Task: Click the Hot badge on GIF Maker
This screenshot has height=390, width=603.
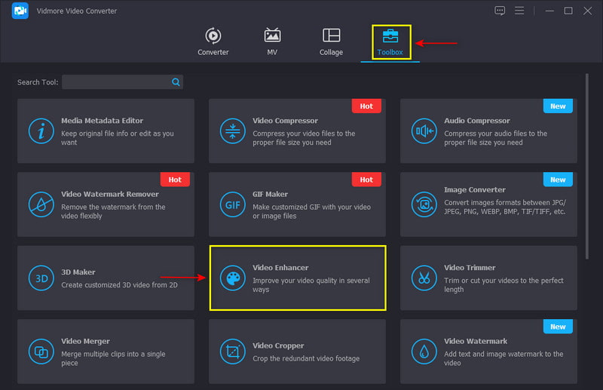Action: 366,180
